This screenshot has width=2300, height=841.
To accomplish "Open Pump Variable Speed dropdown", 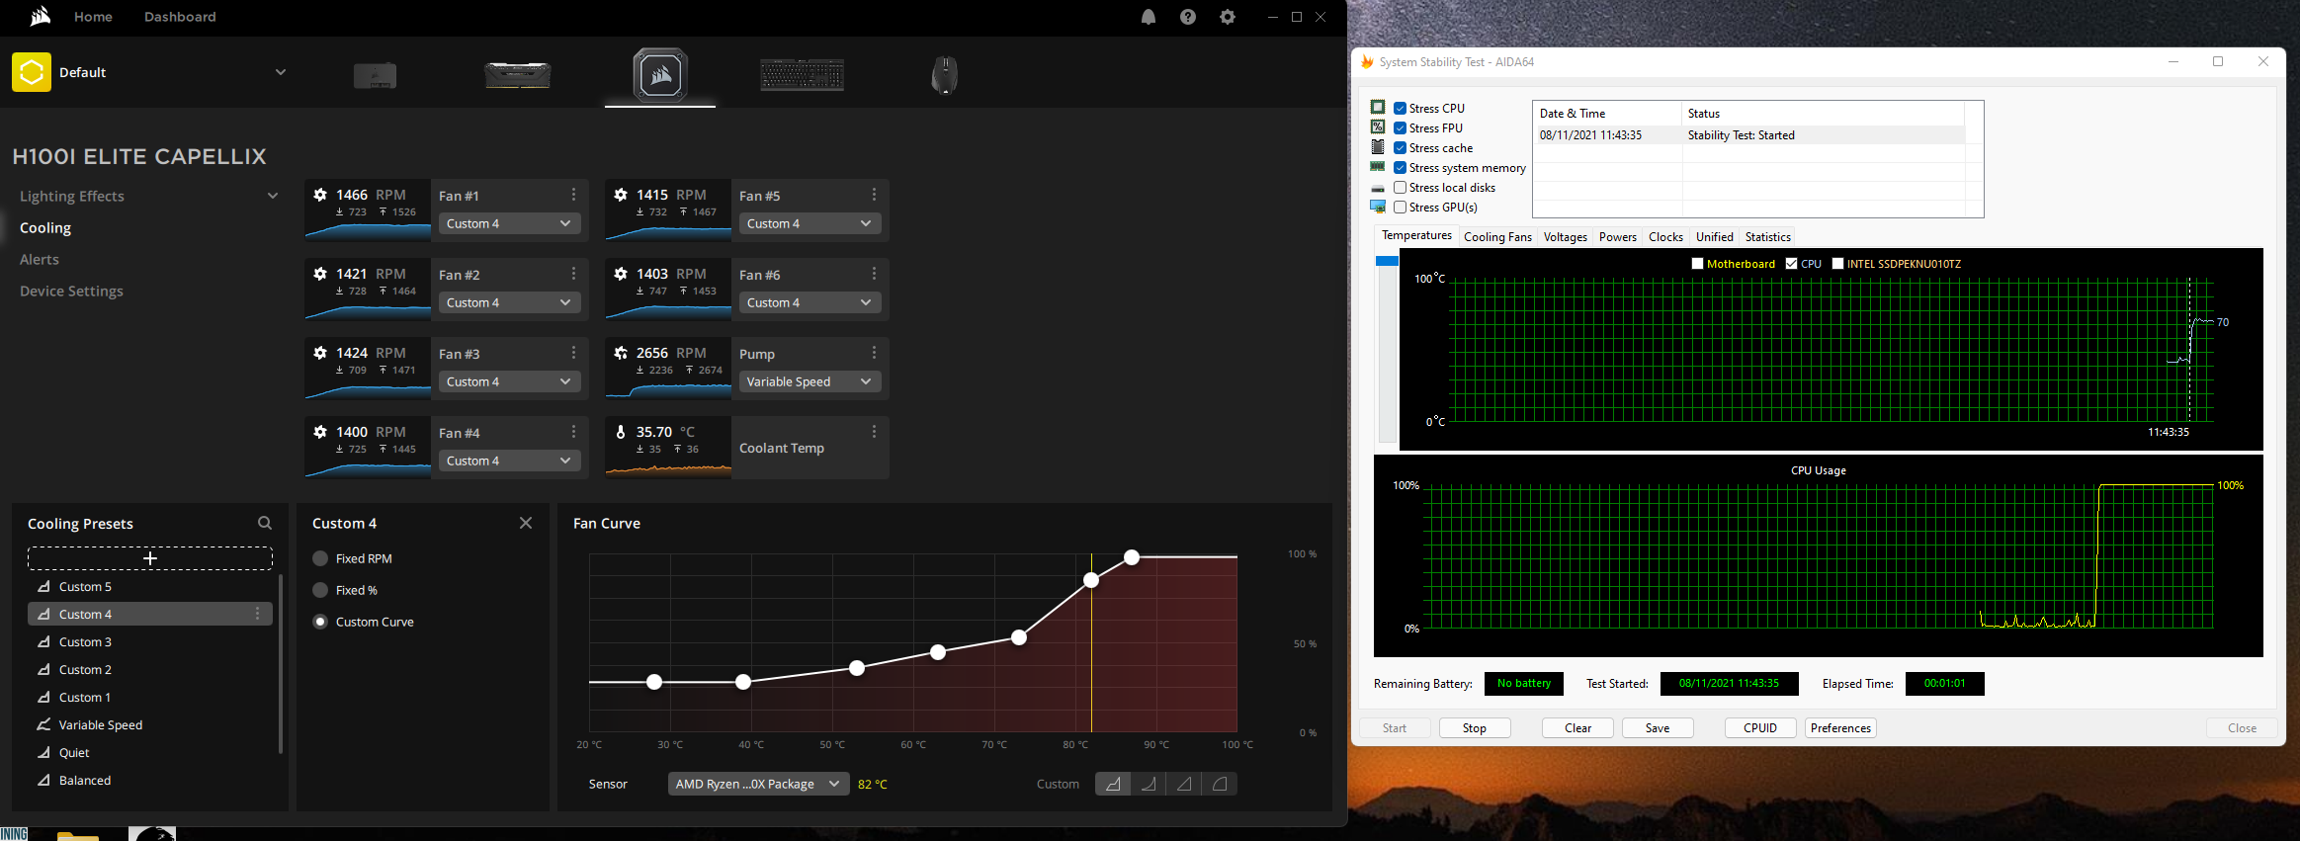I will coord(809,381).
